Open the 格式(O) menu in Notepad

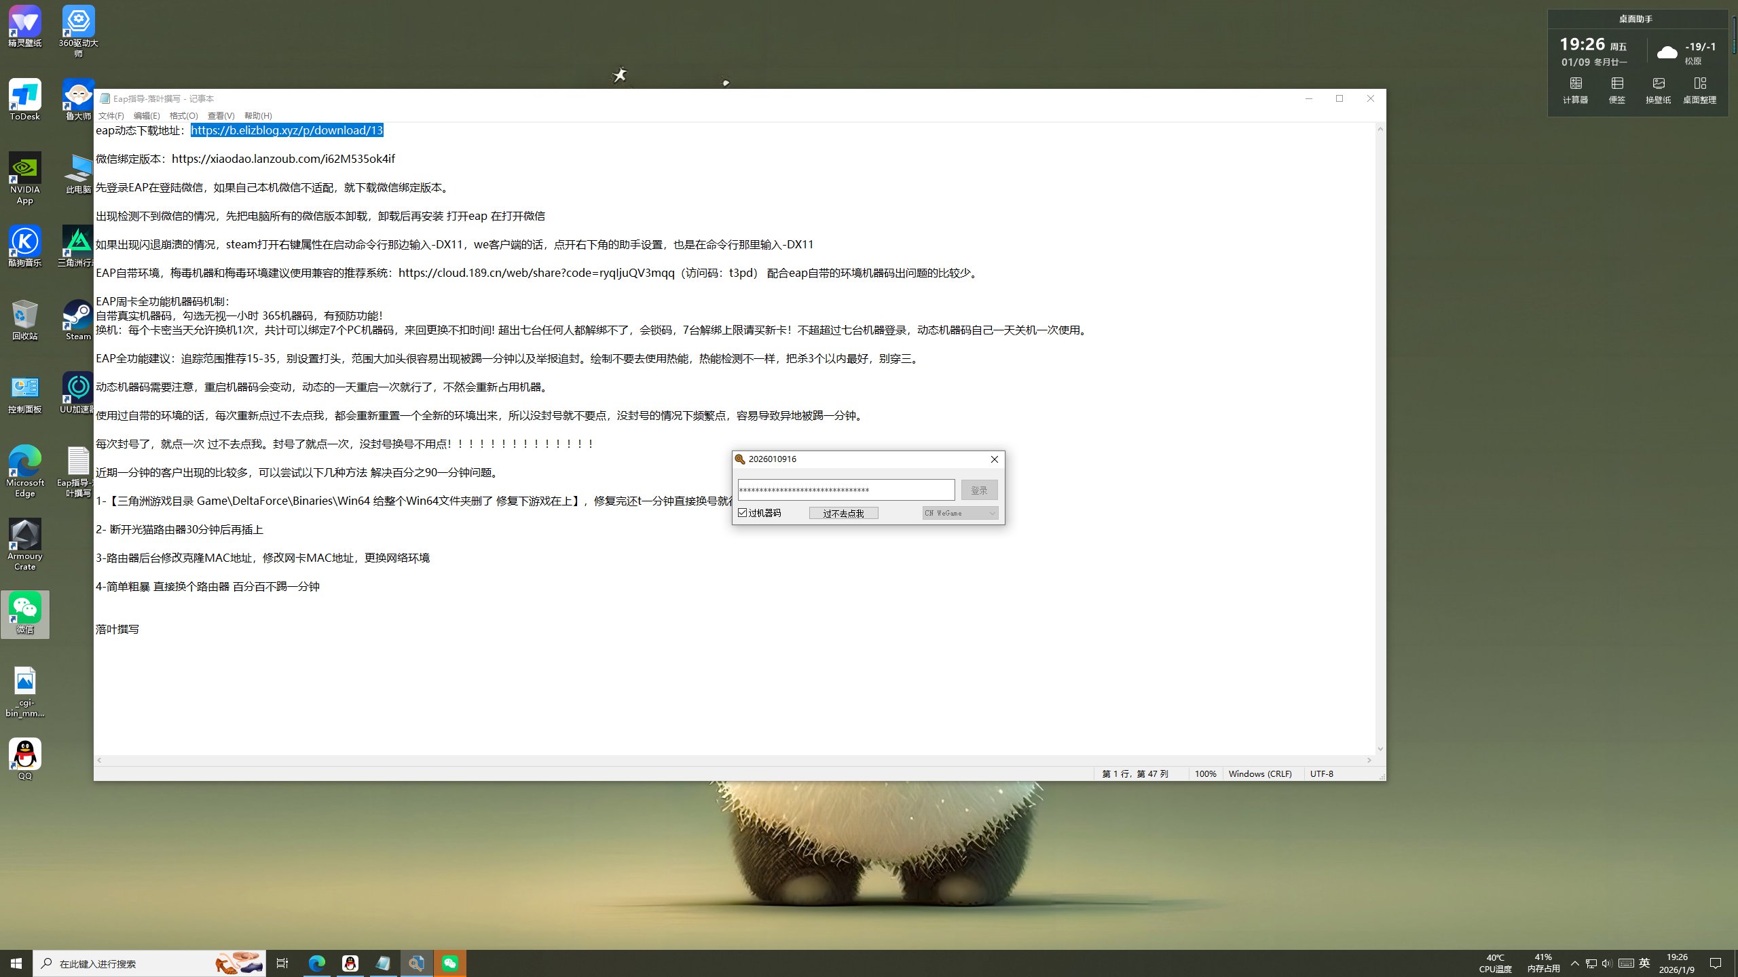coord(183,115)
